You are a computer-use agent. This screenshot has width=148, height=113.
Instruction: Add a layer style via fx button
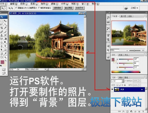tap(124, 111)
